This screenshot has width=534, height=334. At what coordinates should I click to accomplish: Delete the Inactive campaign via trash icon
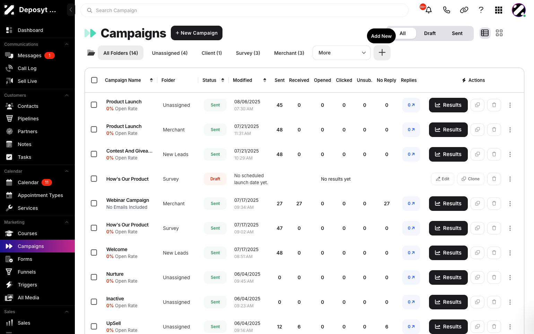(x=494, y=302)
